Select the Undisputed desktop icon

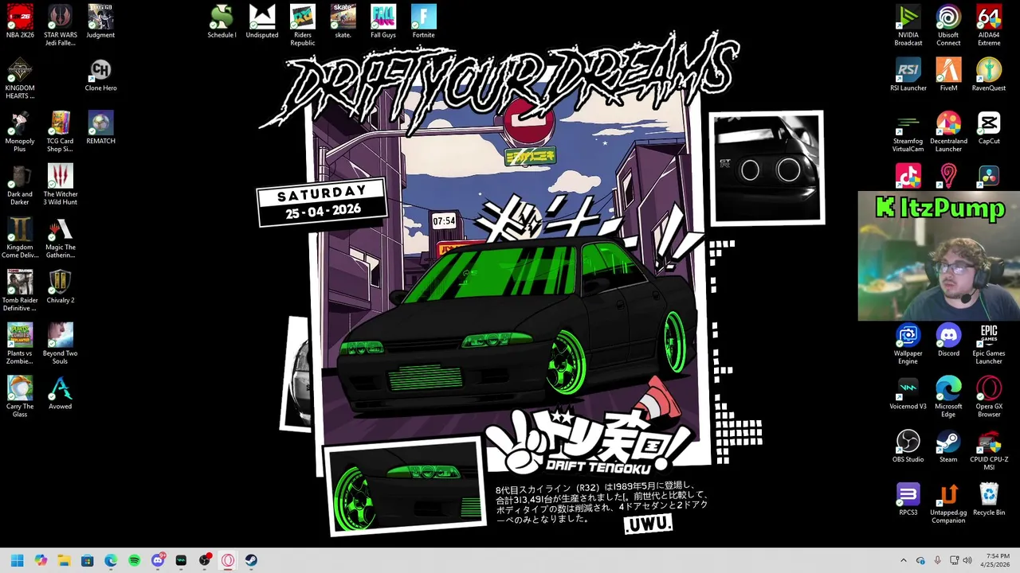click(x=262, y=22)
